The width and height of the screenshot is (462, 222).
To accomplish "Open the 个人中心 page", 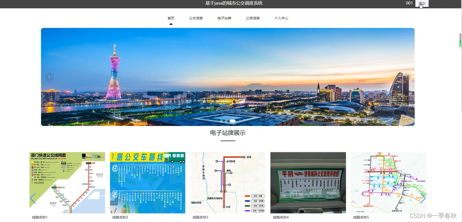I will tap(281, 18).
